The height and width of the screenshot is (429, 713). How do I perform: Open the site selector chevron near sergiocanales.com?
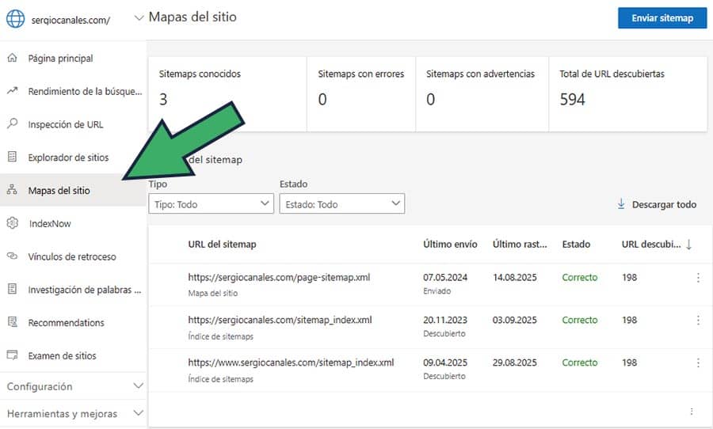click(x=139, y=18)
